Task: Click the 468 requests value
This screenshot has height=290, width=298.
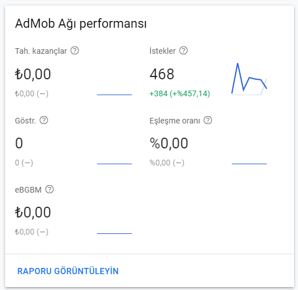Action: [x=161, y=74]
